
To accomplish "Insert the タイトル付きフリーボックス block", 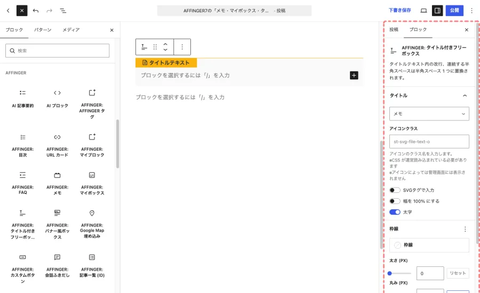I will point(22,224).
